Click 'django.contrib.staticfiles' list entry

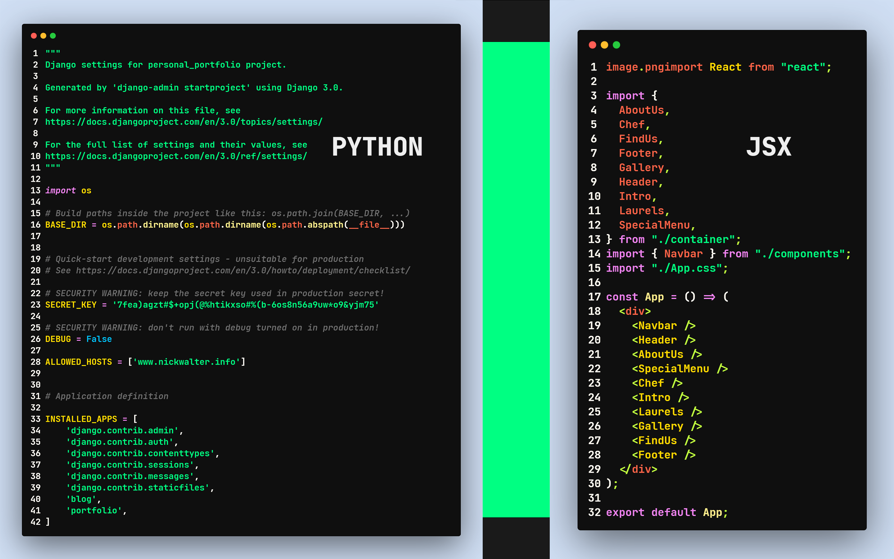click(138, 488)
